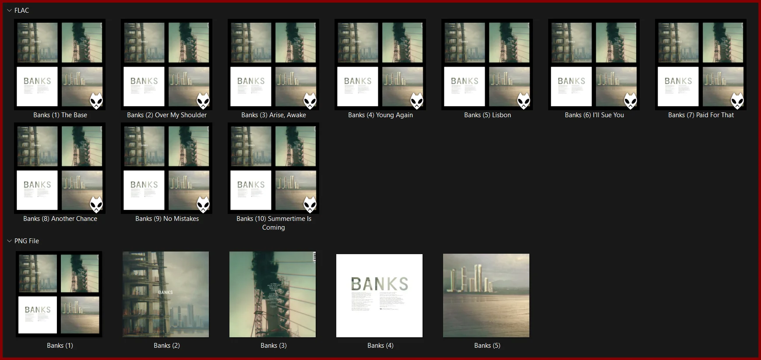Click the file name Banks (1) The Base
The image size is (761, 360).
(x=60, y=115)
